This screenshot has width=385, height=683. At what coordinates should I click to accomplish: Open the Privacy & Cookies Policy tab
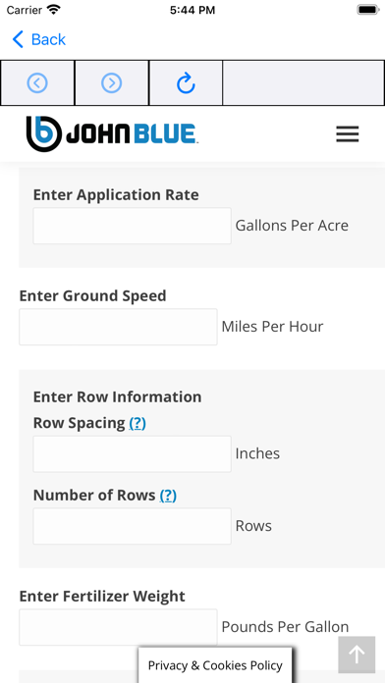coord(215,665)
